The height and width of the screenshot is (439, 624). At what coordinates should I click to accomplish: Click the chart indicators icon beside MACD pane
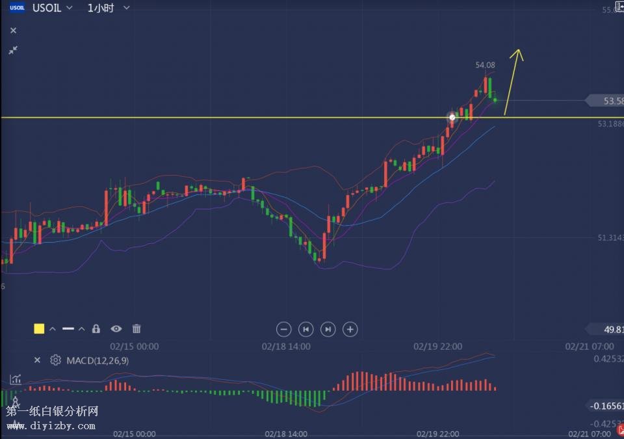pos(15,379)
